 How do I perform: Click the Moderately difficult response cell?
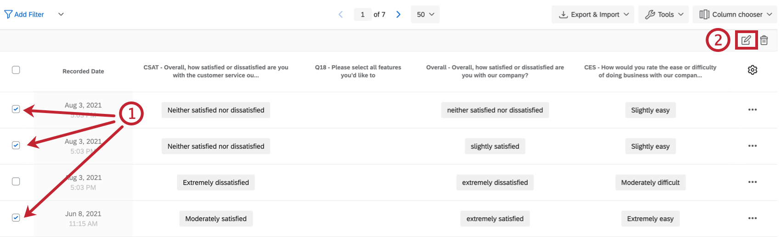point(650,182)
